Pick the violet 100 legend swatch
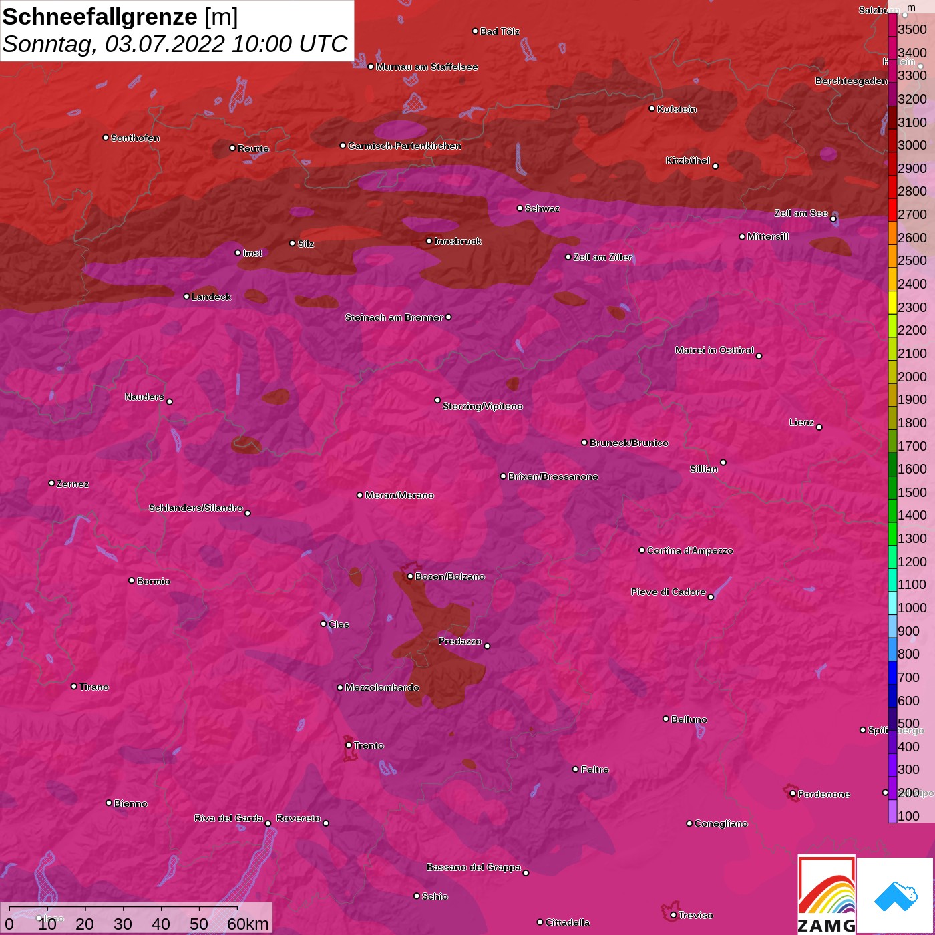The width and height of the screenshot is (935, 935). 892,811
